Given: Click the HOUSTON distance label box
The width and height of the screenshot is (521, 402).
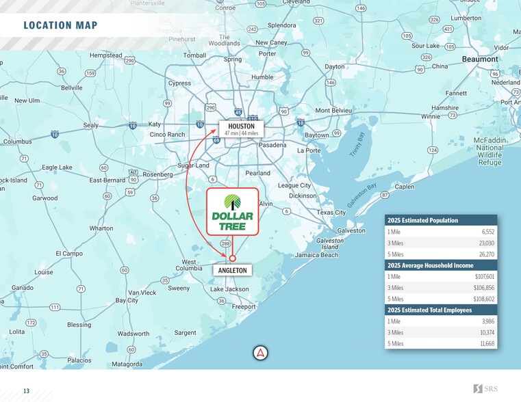Looking at the screenshot, I should tap(241, 129).
